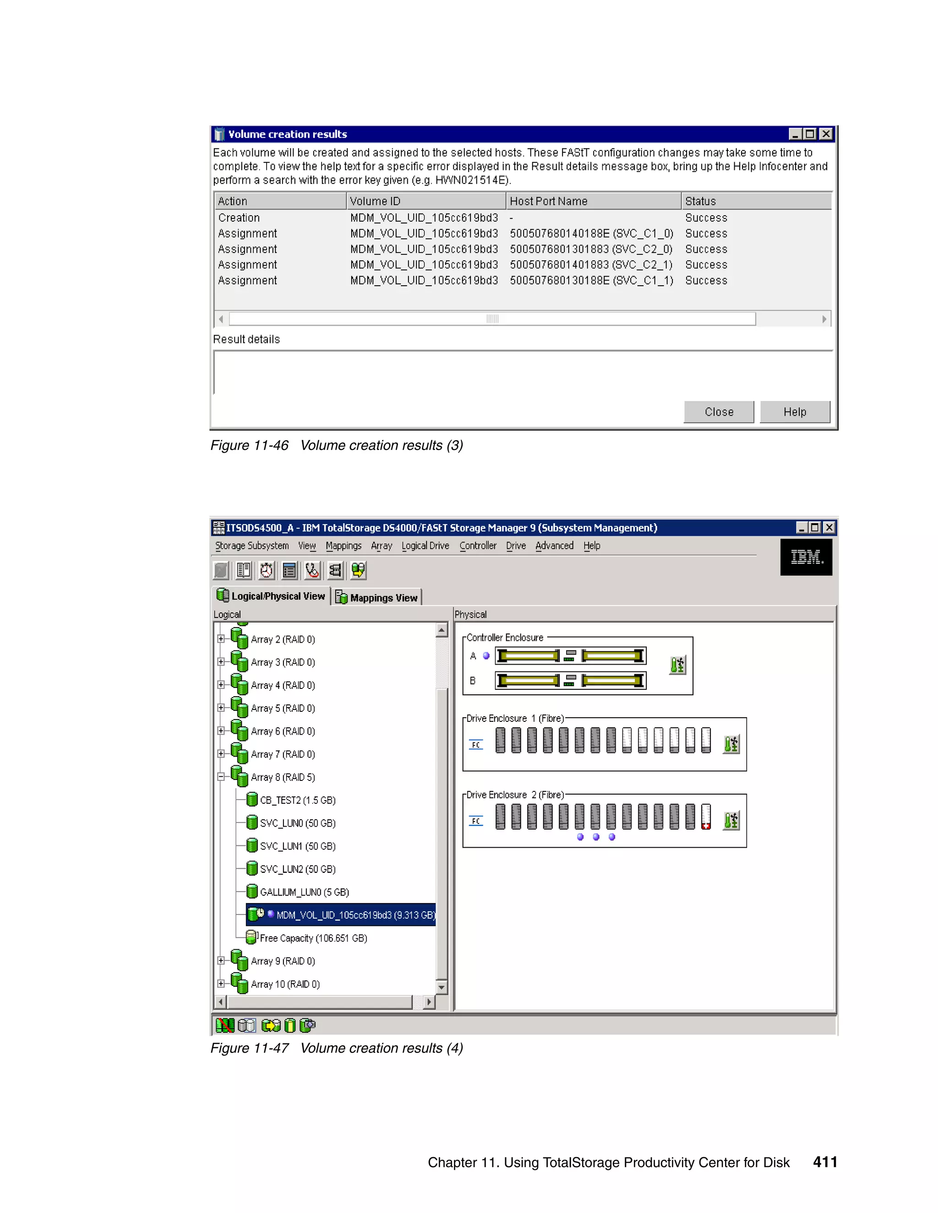Switch to Logical/Physical View tab

pyautogui.click(x=271, y=596)
